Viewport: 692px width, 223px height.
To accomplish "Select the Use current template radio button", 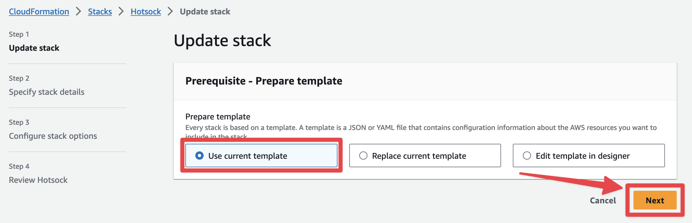I will click(x=199, y=156).
